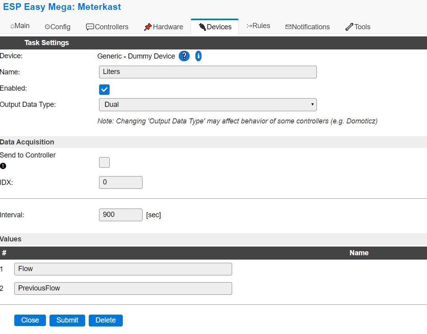Submit the task settings
The height and width of the screenshot is (334, 427).
tap(67, 321)
